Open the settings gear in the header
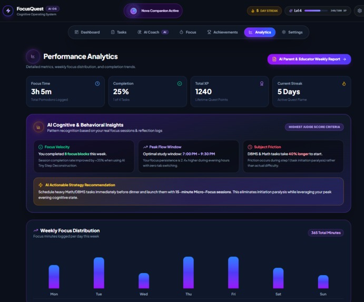 point(359,11)
